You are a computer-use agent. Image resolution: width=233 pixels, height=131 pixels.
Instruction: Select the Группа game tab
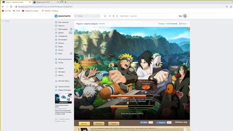click(114, 124)
